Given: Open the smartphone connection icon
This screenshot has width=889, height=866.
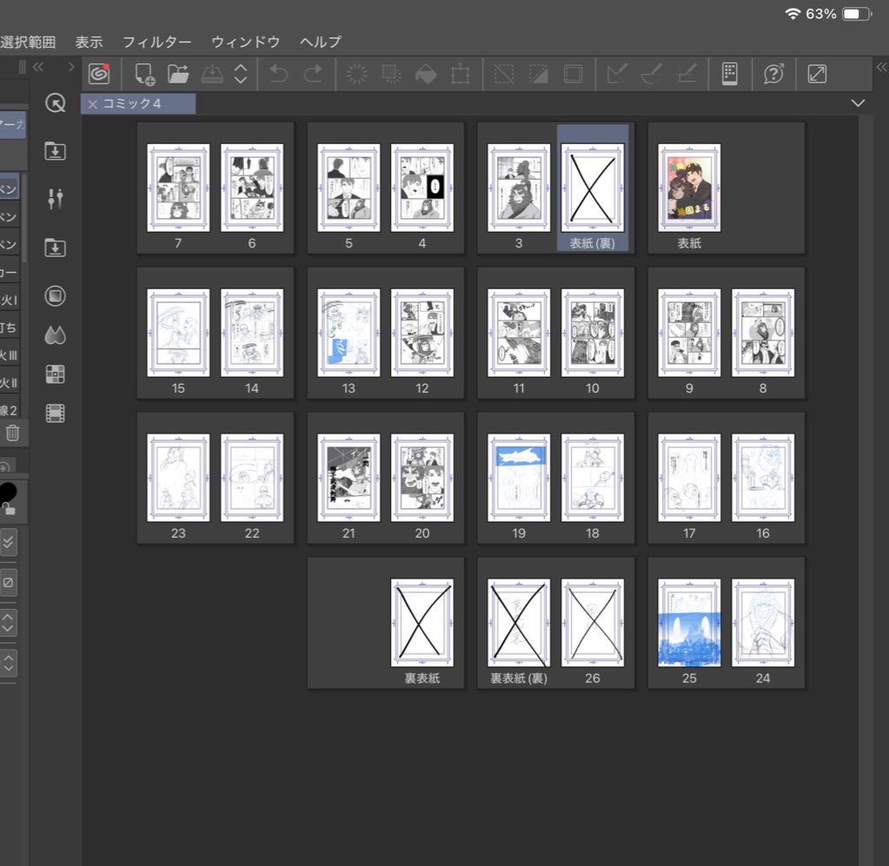Looking at the screenshot, I should point(729,75).
